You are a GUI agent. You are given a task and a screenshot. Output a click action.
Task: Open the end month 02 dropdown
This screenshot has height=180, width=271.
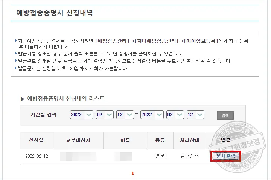click(x=175, y=115)
